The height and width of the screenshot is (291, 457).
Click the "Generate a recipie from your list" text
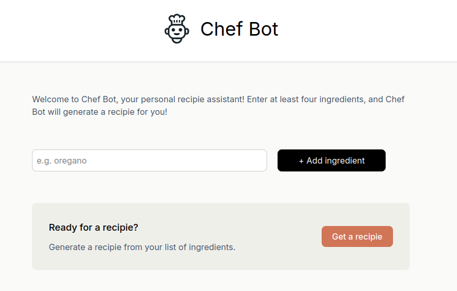tap(142, 247)
